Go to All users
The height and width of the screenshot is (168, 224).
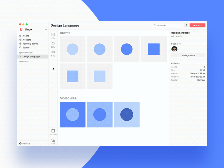click(27, 40)
